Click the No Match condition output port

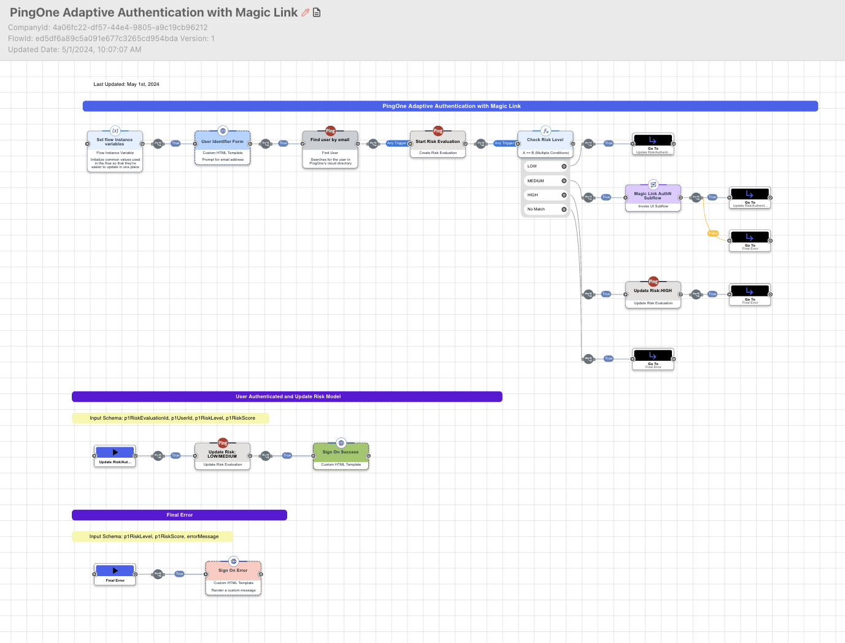click(564, 209)
